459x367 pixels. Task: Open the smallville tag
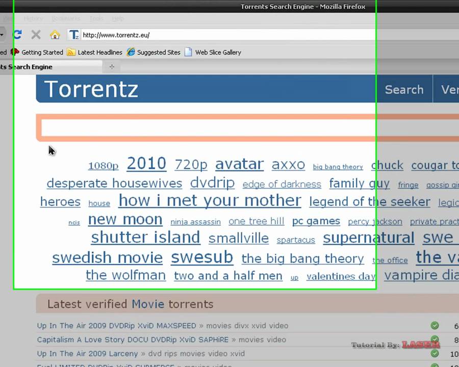coord(239,239)
